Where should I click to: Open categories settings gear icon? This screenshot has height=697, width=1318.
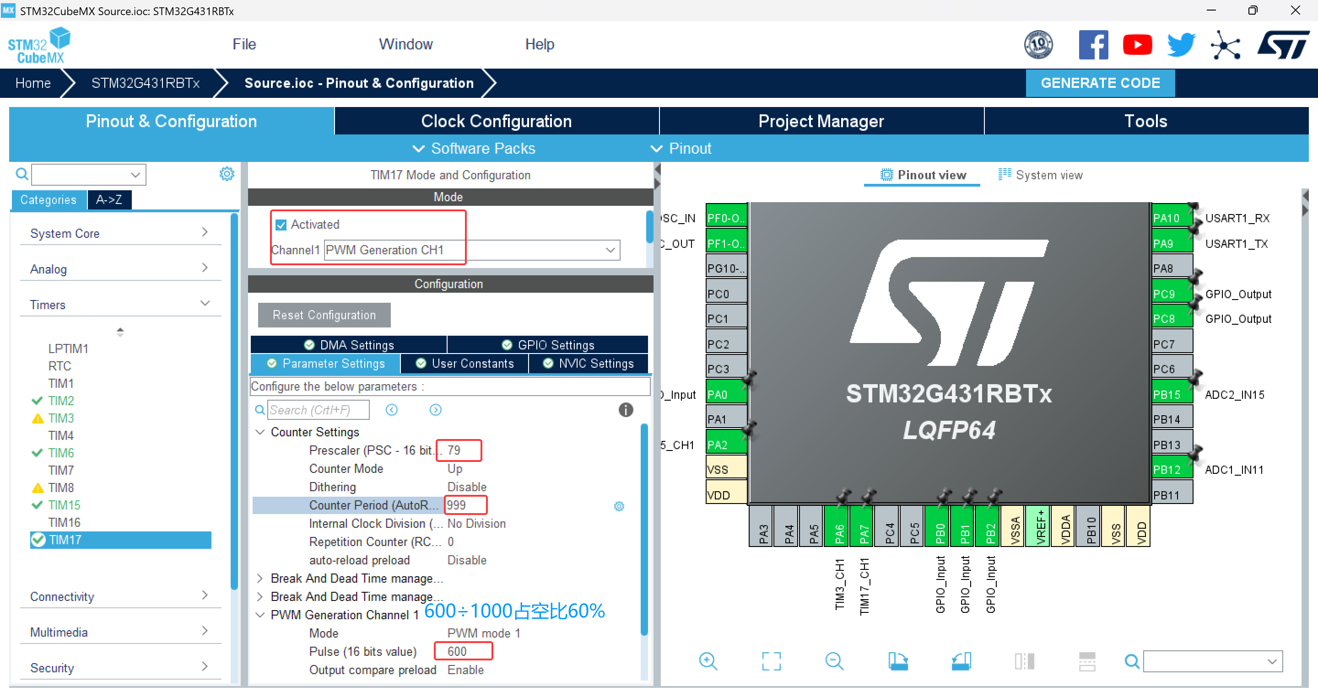tap(227, 174)
